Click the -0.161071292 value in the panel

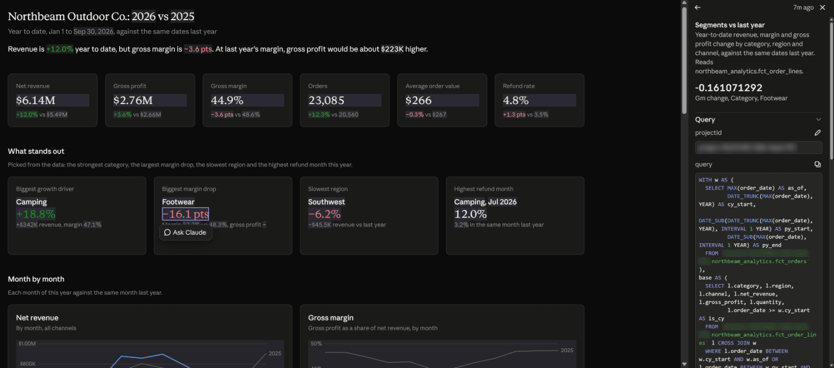[729, 88]
